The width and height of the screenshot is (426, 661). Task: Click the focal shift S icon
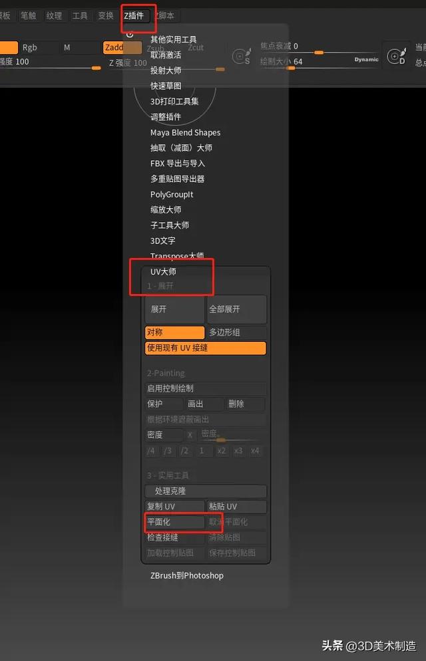[241, 57]
